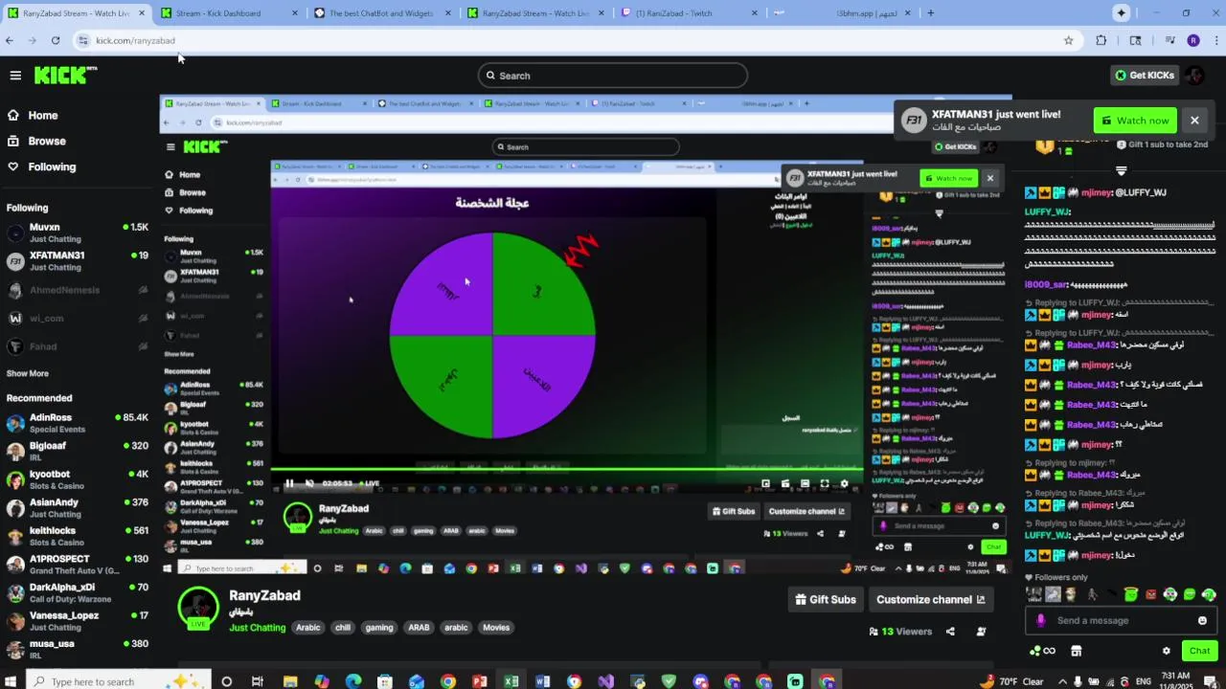Image resolution: width=1226 pixels, height=689 pixels.
Task: Click the KICKs balance icon under chat
Action: (1042, 651)
